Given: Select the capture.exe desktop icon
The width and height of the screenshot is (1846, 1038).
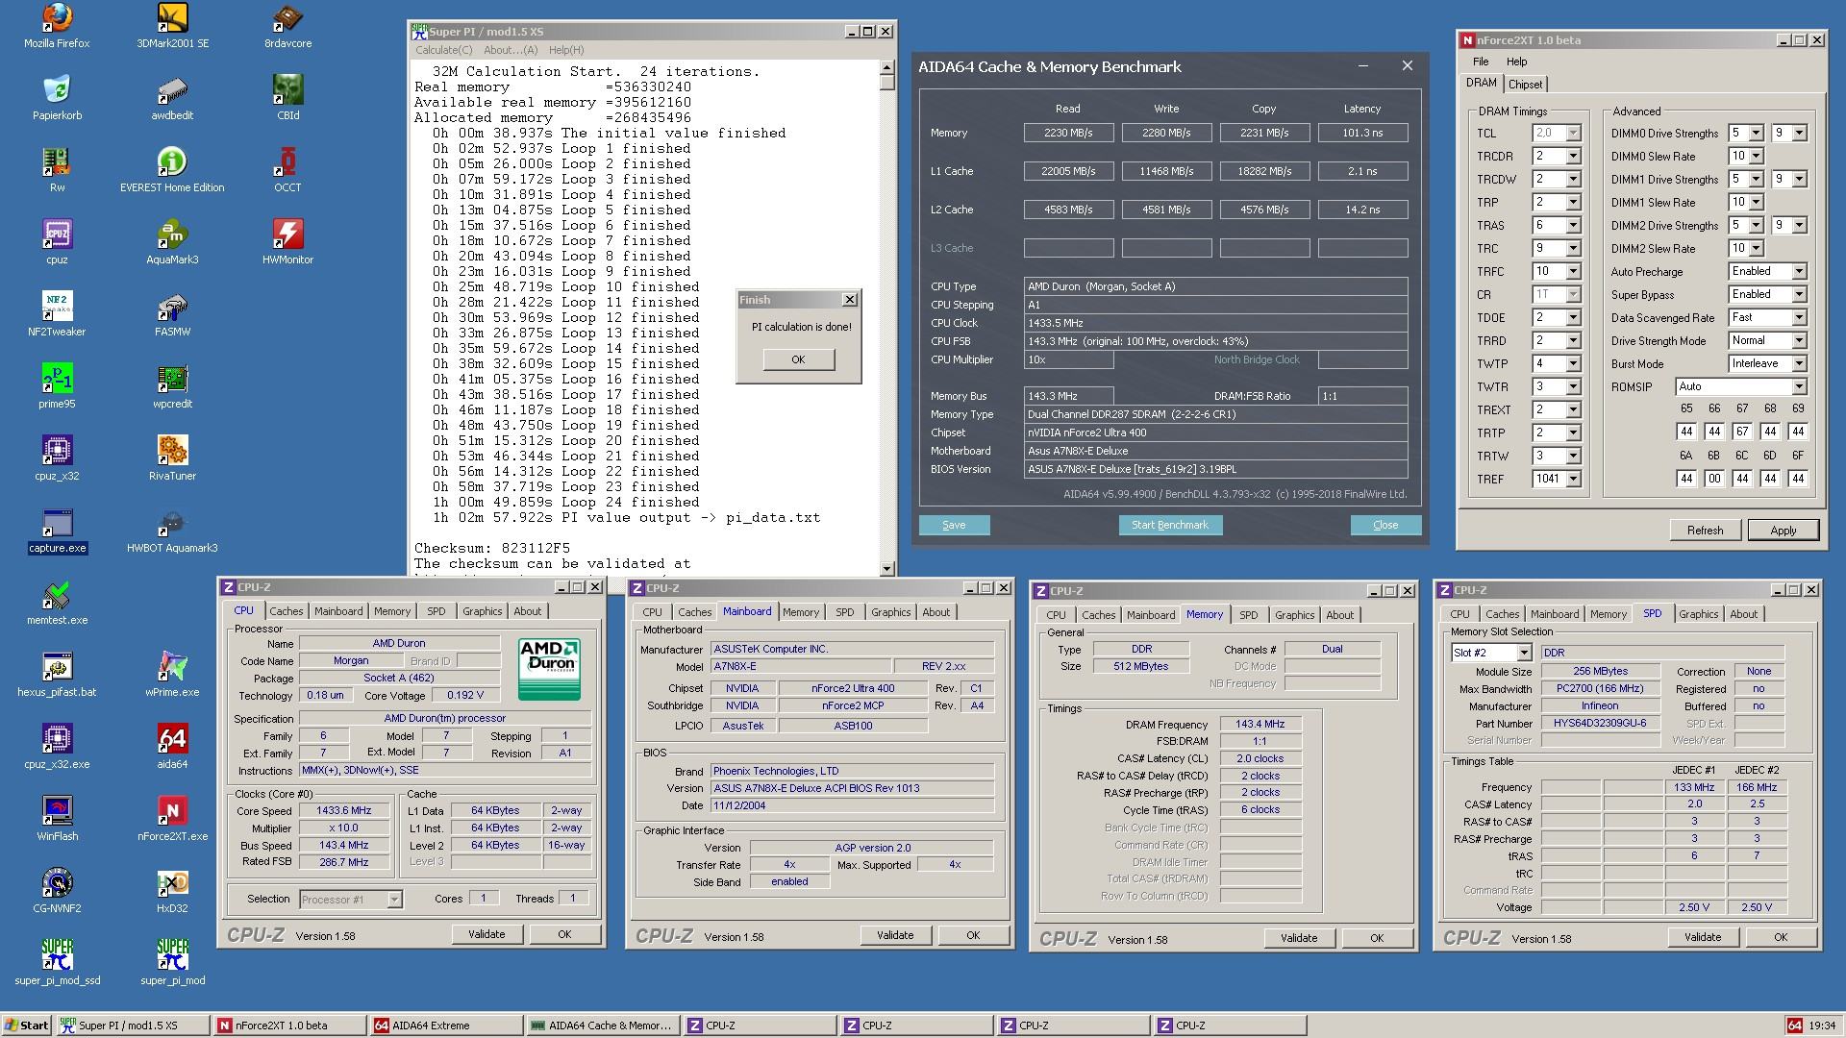Looking at the screenshot, I should point(57,531).
